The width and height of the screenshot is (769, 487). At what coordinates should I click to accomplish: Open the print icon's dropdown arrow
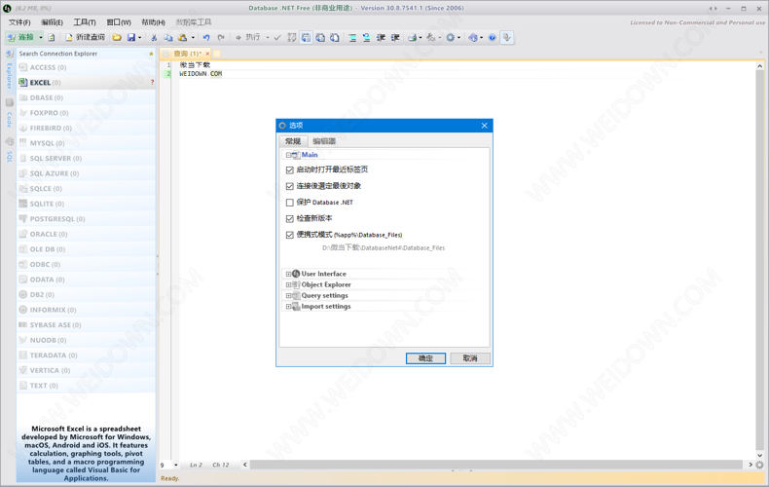point(421,37)
